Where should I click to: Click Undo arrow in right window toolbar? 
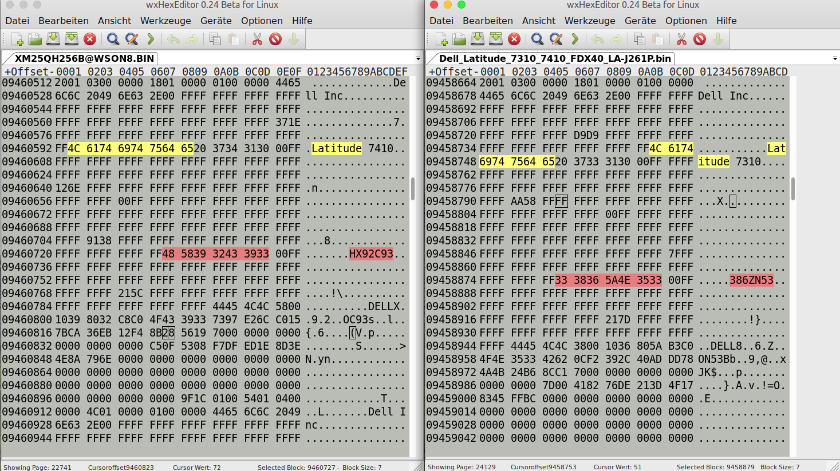[x=598, y=39]
